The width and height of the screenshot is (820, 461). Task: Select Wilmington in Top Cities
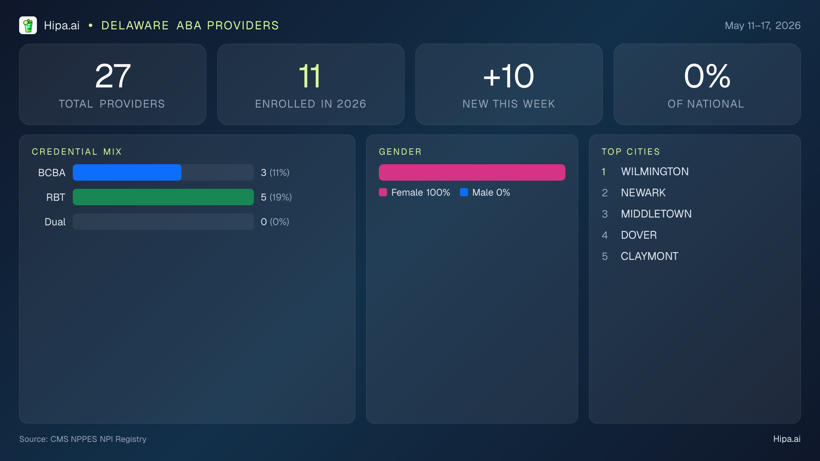pos(655,171)
